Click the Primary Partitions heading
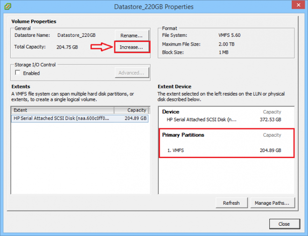This screenshot has height=236, width=308. [183, 135]
